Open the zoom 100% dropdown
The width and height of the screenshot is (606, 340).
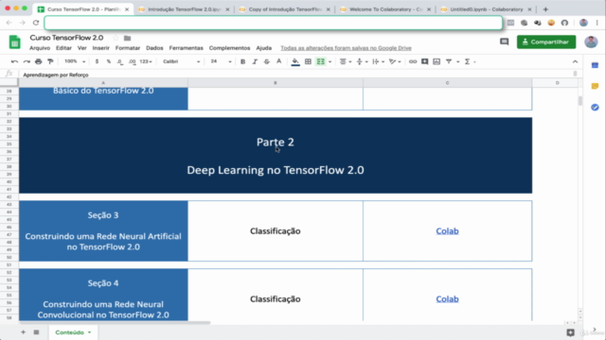point(75,61)
